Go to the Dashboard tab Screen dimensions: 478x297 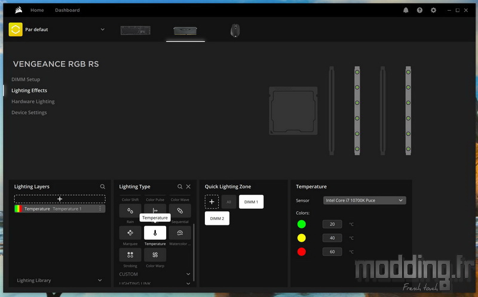coord(68,10)
